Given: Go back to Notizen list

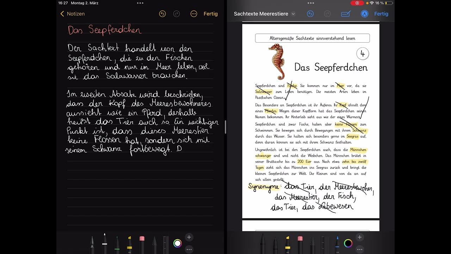Looking at the screenshot, I should 72,14.
